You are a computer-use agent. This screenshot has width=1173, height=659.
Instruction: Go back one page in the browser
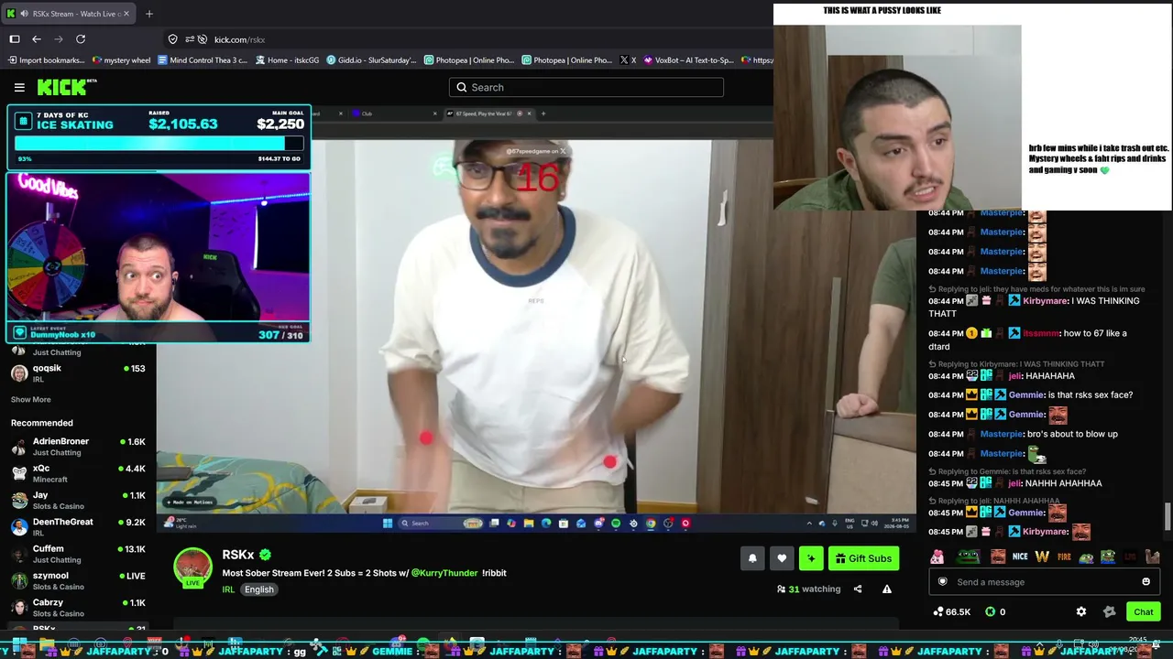(x=37, y=39)
